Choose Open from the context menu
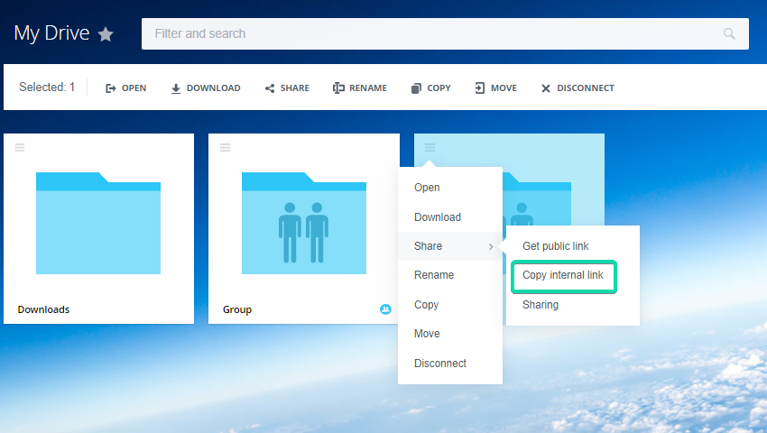The height and width of the screenshot is (433, 767). click(x=450, y=188)
